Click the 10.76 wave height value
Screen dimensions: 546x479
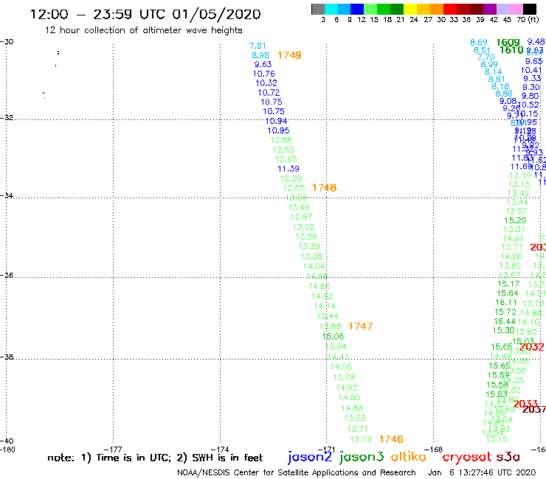[x=263, y=74]
